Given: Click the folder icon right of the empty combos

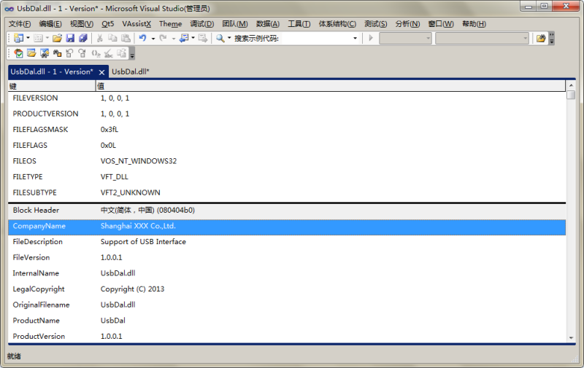Looking at the screenshot, I should (540, 38).
